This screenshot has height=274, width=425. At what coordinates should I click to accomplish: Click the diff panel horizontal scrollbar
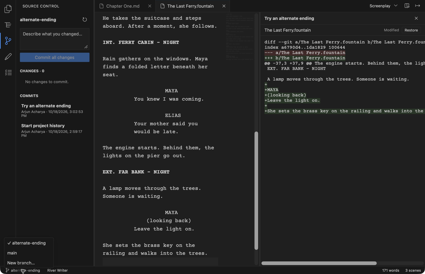[319, 263]
